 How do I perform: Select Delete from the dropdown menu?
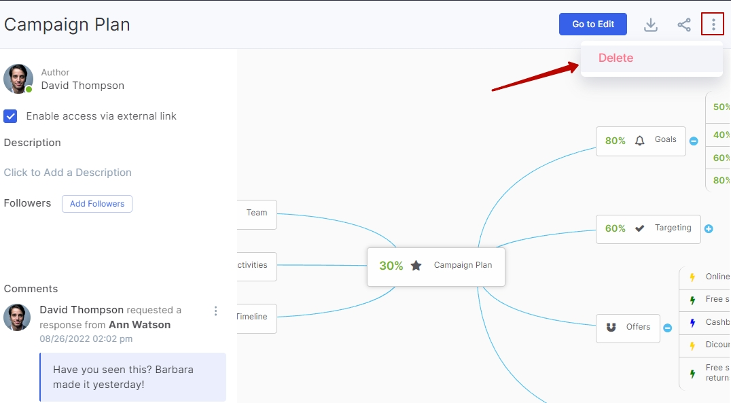(616, 58)
